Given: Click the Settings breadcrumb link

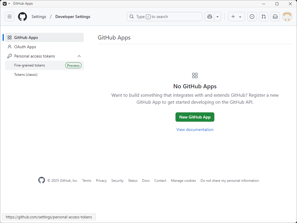Looking at the screenshot, I should (x=39, y=17).
